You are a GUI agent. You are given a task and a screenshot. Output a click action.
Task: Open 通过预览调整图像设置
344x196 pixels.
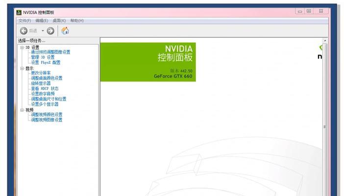pos(50,52)
